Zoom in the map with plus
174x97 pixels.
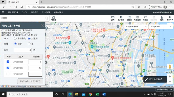click(x=170, y=76)
